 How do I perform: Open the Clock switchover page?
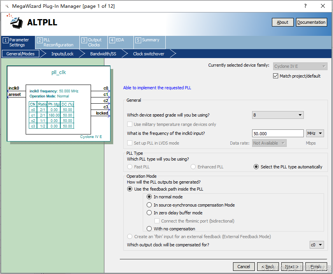149,54
